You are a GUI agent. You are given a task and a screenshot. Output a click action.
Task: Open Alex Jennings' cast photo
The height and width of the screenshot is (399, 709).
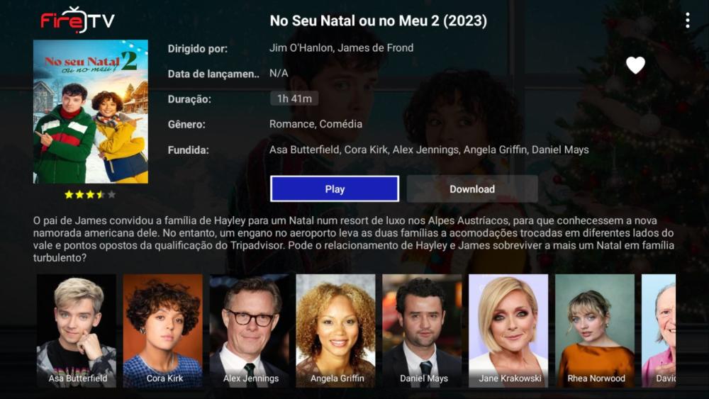(249, 331)
